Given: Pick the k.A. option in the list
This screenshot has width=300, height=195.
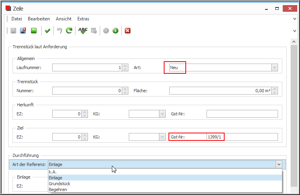Looking at the screenshot, I should tap(53, 172).
